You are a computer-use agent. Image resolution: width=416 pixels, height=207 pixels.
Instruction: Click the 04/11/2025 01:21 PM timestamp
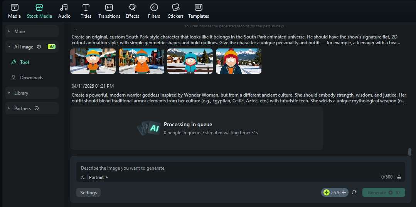(x=93, y=86)
